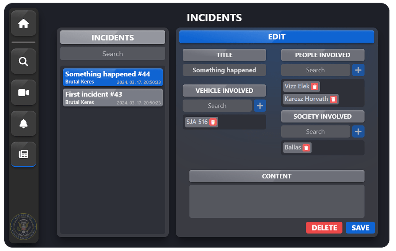This screenshot has width=396, height=251.
Task: Select the EDIT header bar
Action: point(277,37)
